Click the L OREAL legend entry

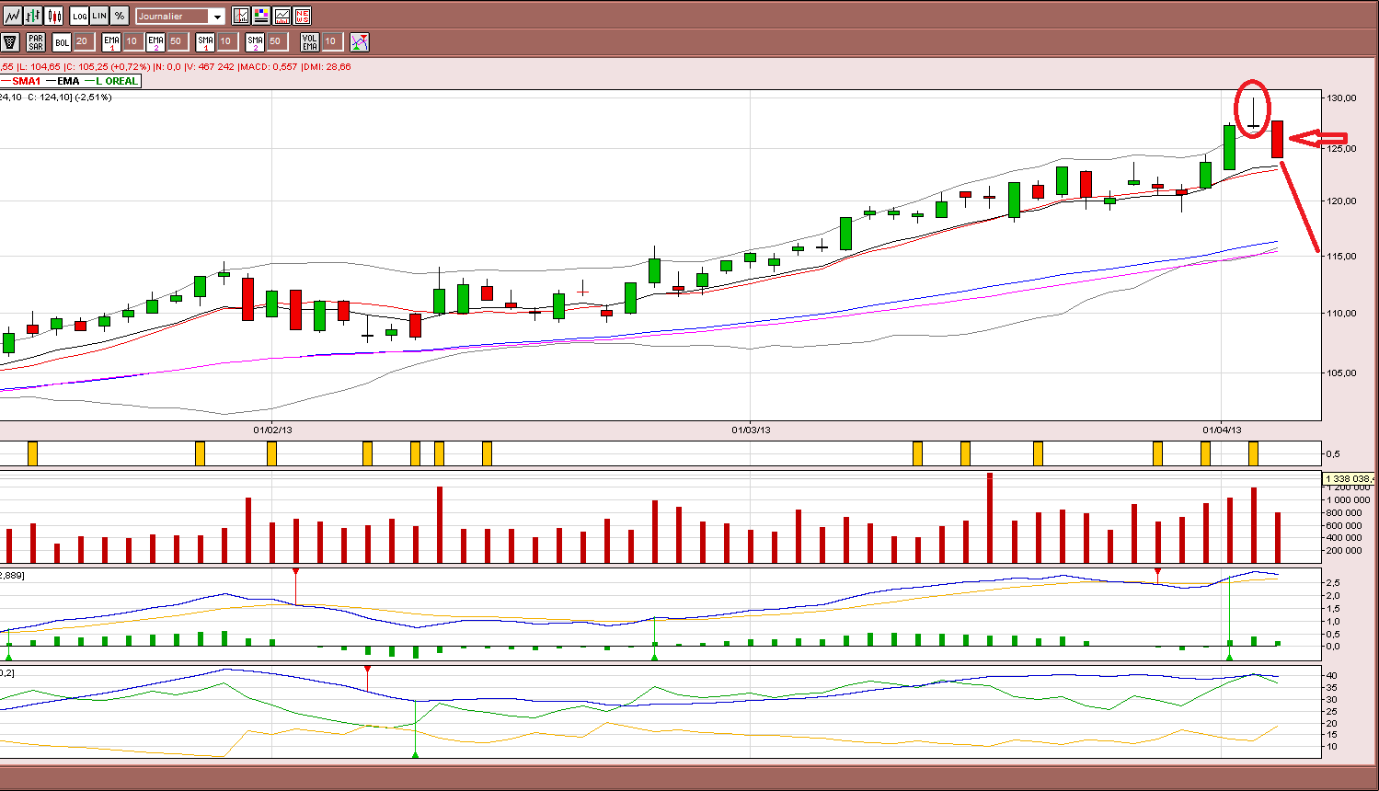coord(112,82)
